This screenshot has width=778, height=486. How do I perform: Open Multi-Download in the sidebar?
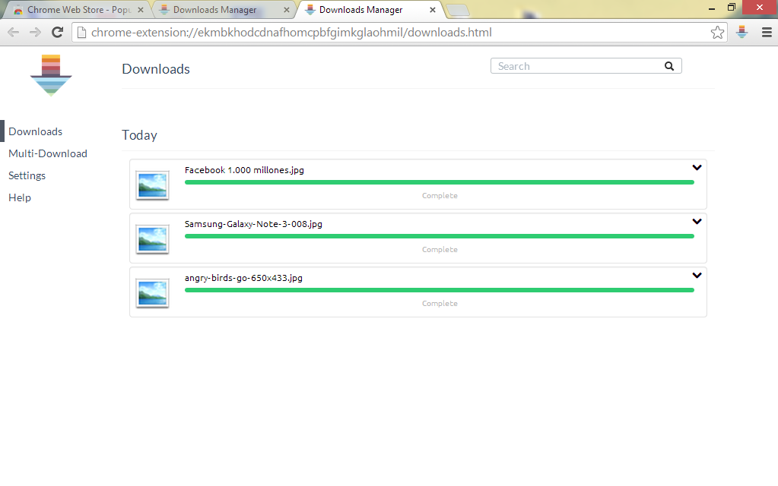click(48, 153)
